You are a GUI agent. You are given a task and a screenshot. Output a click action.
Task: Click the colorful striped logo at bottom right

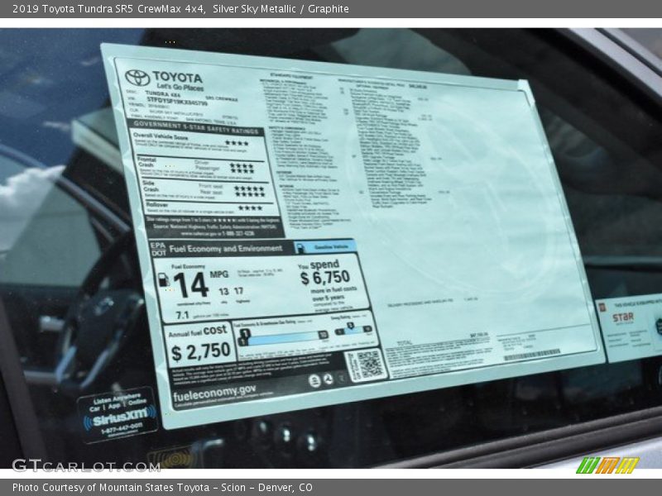(x=607, y=465)
